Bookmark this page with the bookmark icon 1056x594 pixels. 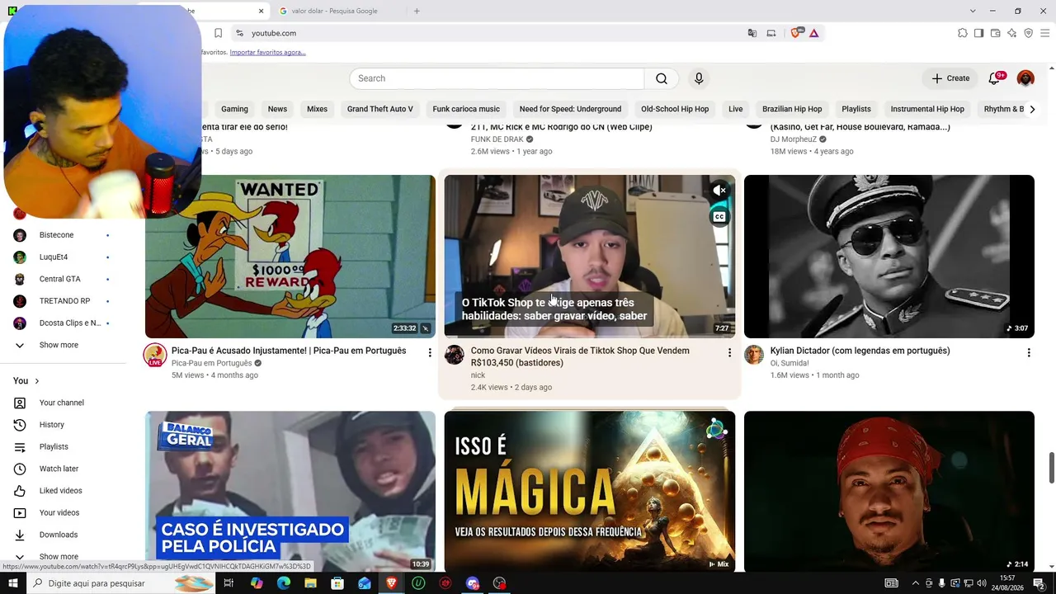point(218,33)
